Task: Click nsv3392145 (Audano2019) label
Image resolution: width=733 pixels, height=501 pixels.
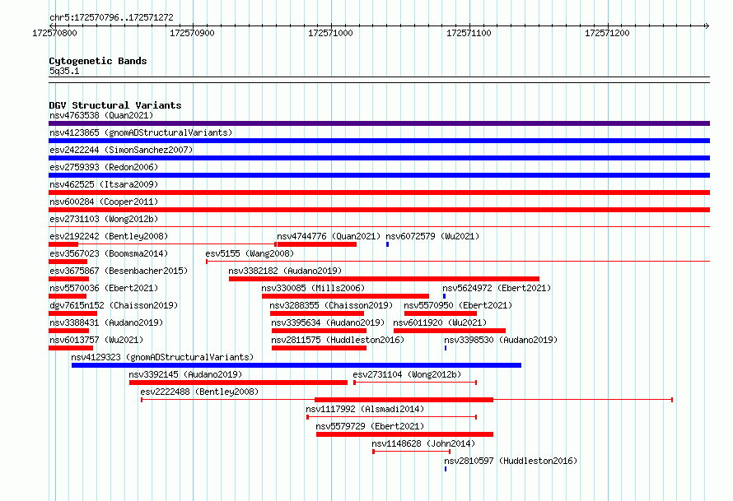Action: [185, 374]
